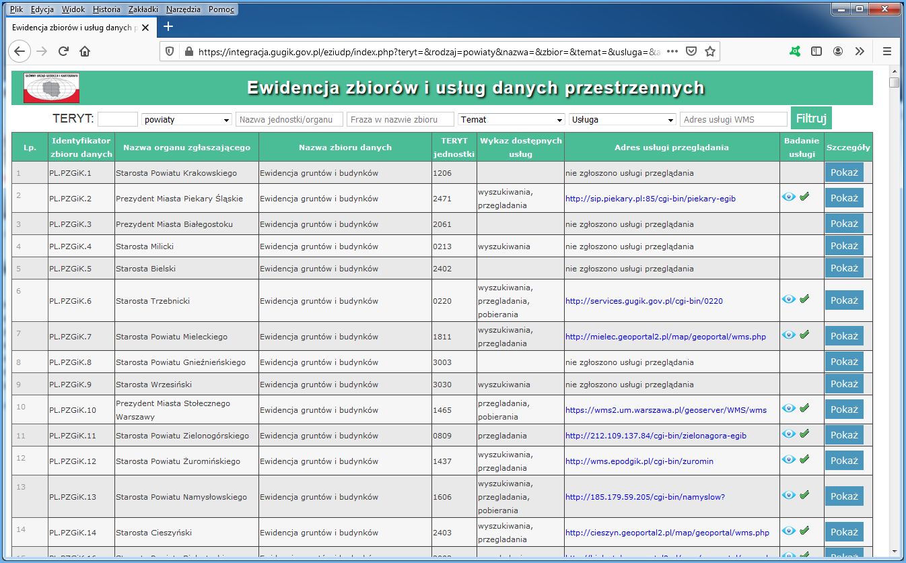Screen dimensions: 906x563
Task: Select the Ewidencja zbiorów browser tab
Action: (x=82, y=27)
